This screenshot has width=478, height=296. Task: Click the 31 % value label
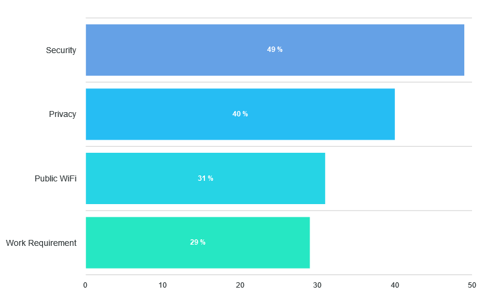click(206, 178)
